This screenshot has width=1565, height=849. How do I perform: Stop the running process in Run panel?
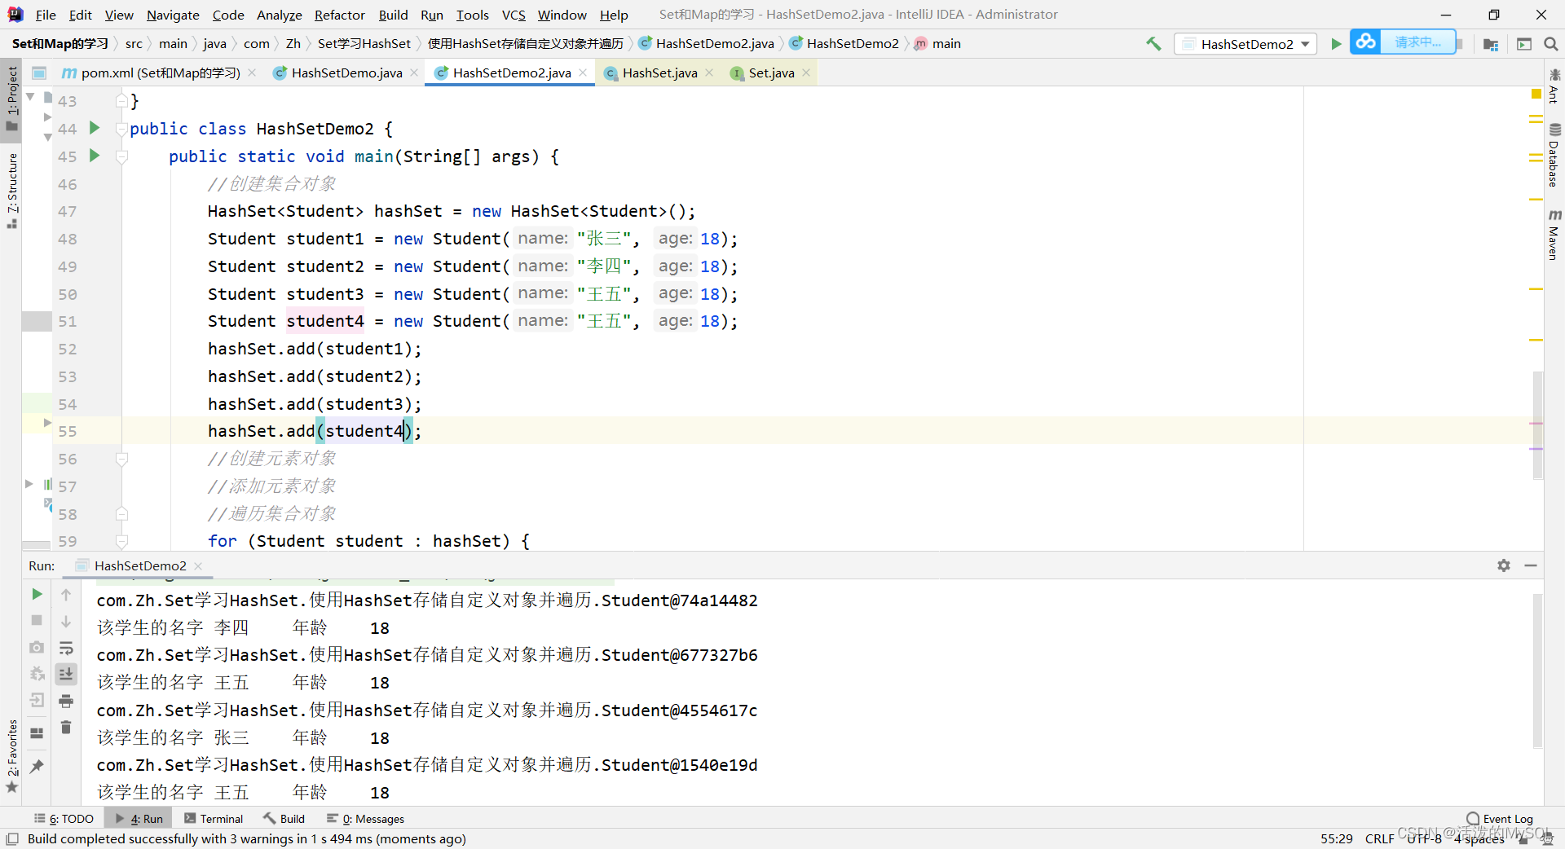click(37, 621)
